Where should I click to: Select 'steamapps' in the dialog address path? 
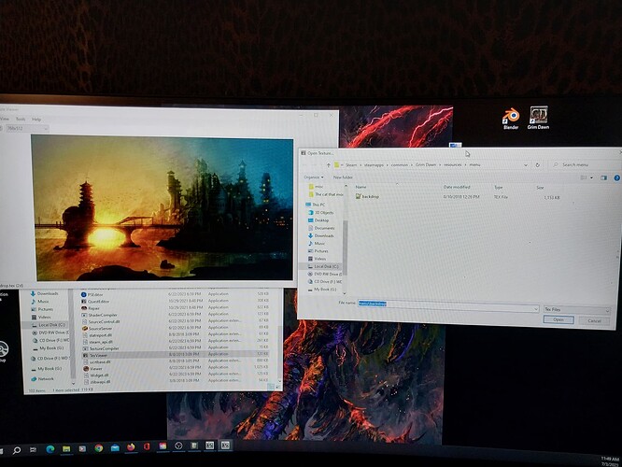click(x=374, y=164)
